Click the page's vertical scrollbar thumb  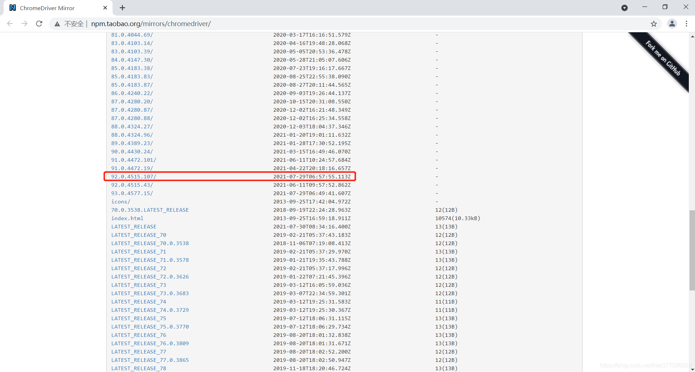692,250
